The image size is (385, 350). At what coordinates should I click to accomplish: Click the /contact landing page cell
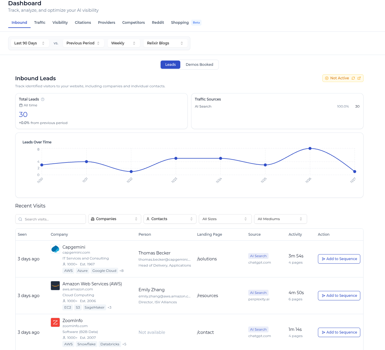tap(205, 332)
